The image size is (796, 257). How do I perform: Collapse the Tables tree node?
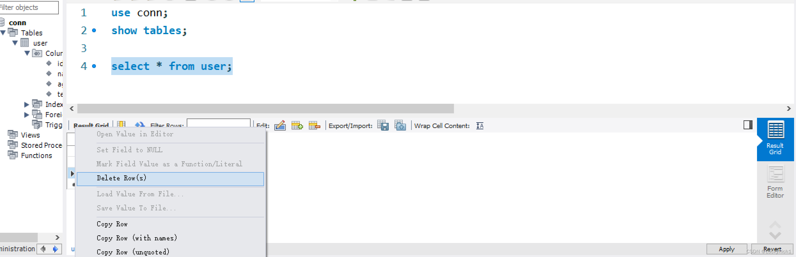[x=3, y=33]
